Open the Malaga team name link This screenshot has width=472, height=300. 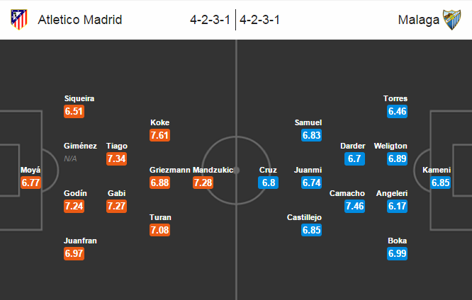[x=419, y=20]
